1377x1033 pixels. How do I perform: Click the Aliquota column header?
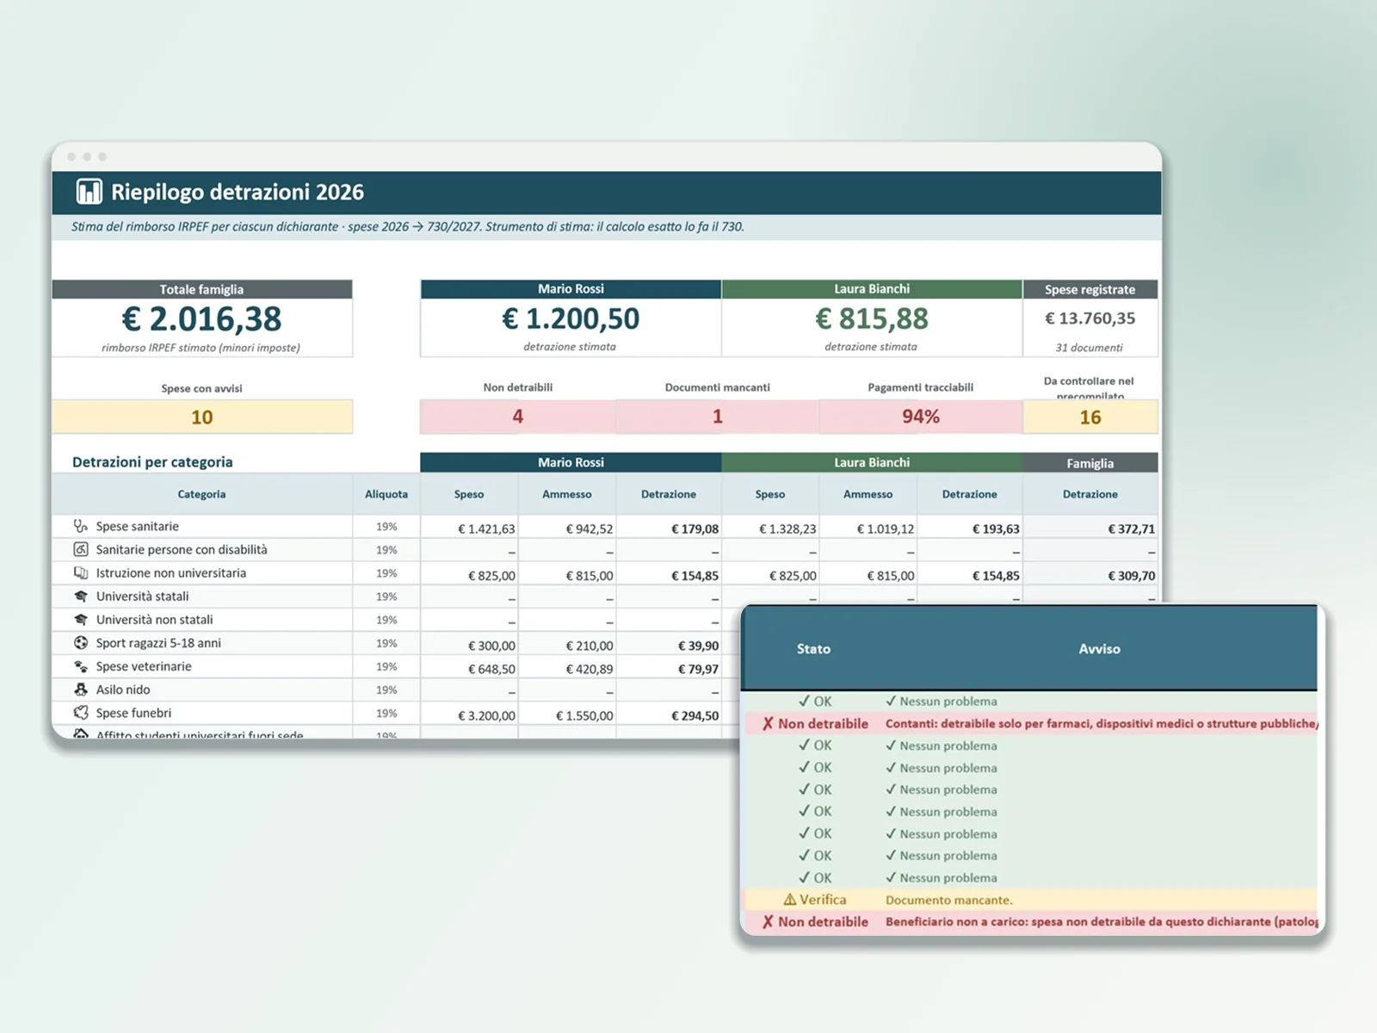[386, 494]
